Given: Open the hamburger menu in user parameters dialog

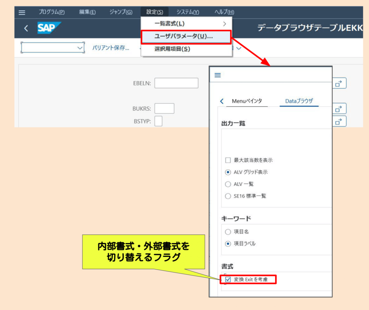Looking at the screenshot, I should pyautogui.click(x=217, y=75).
